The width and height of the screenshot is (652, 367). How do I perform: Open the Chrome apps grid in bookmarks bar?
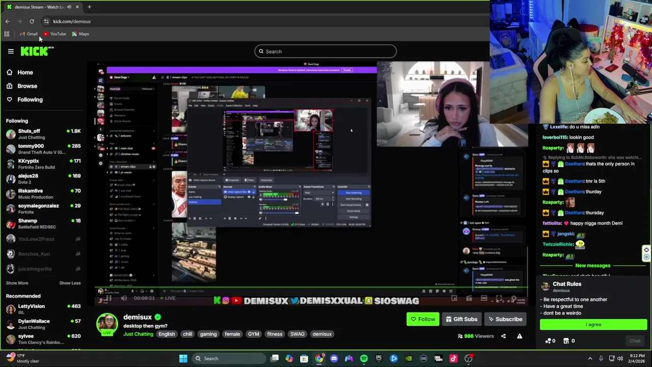pos(7,34)
